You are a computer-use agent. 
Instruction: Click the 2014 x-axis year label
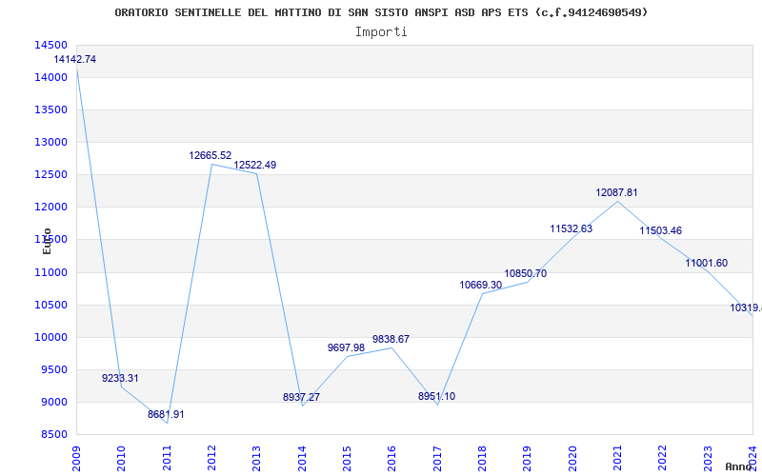click(302, 458)
